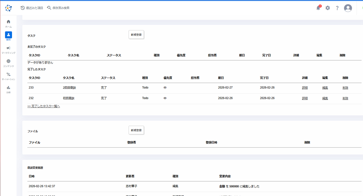Screen dimensions: 363x196
Task: Click updater 志村華子 in 13:42:37 row
Action: click(131, 186)
